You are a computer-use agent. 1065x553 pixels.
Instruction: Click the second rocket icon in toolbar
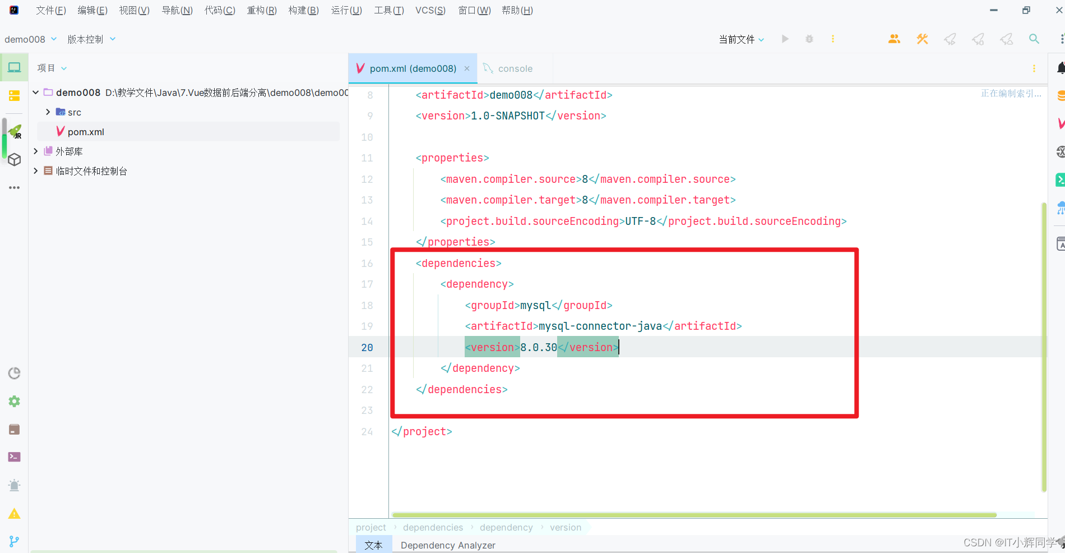978,39
